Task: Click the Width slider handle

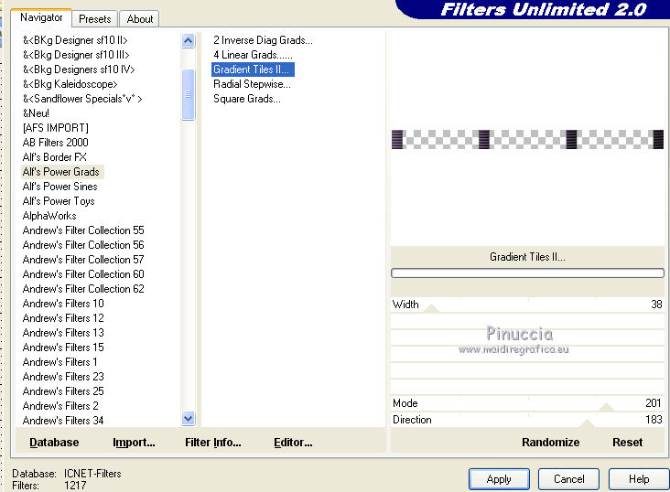Action: coord(432,308)
